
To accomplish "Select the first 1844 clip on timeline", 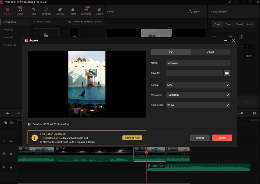I will [36, 154].
